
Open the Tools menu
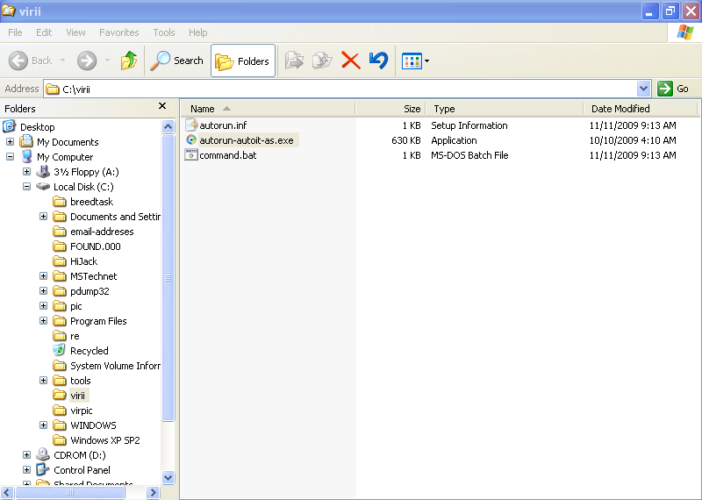164,32
